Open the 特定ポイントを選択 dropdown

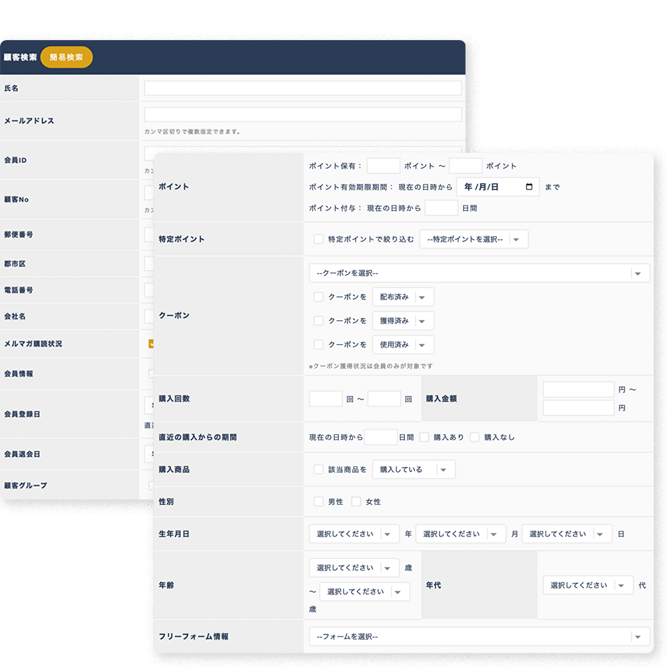tap(474, 239)
